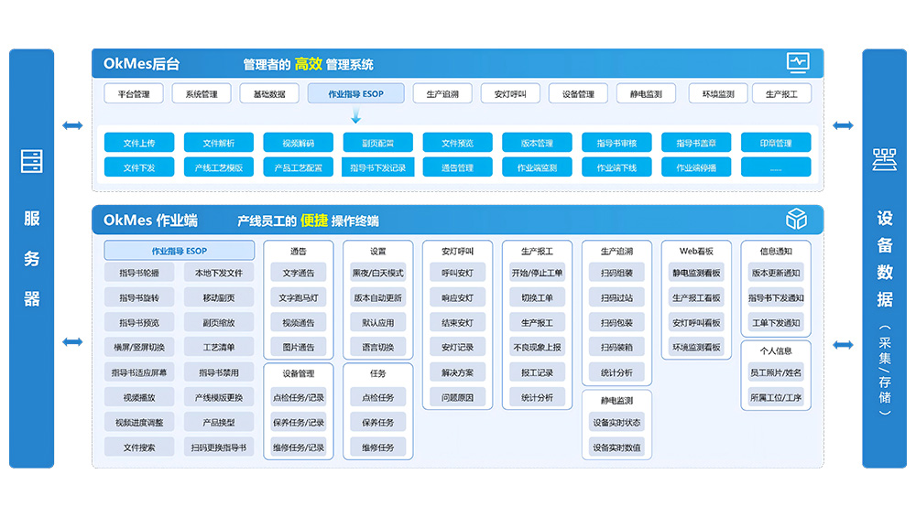Open 文件预览

(457, 143)
